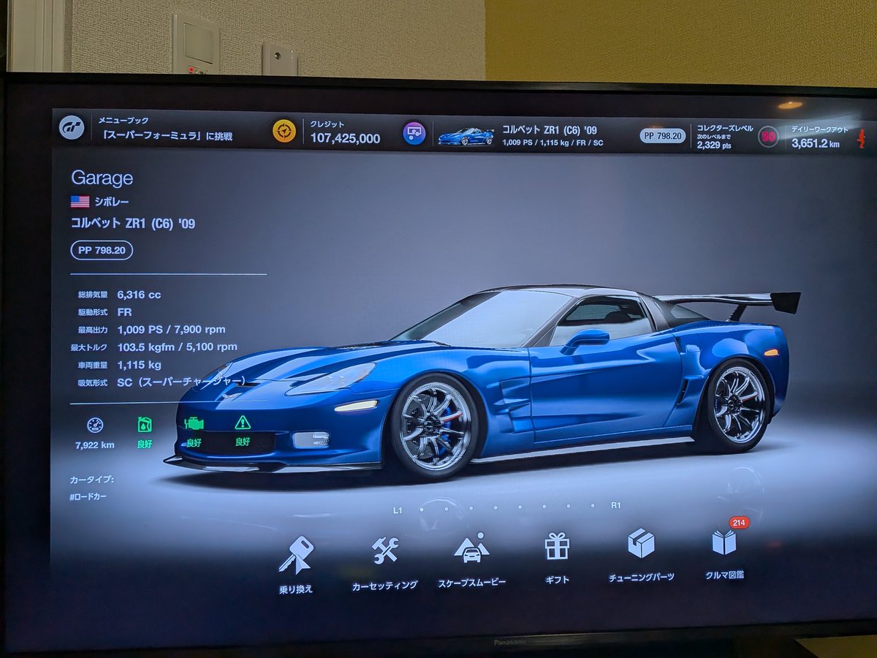
Task: Select the blue Corvette thumbnail in the top bar
Action: (466, 136)
